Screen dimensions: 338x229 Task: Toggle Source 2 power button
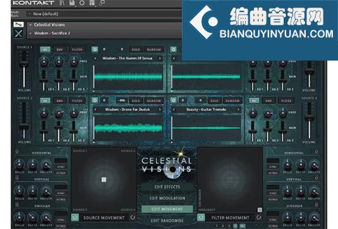pos(95,100)
